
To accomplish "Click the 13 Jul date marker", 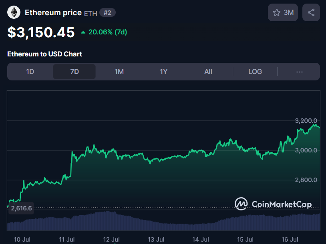I will click(x=156, y=240).
